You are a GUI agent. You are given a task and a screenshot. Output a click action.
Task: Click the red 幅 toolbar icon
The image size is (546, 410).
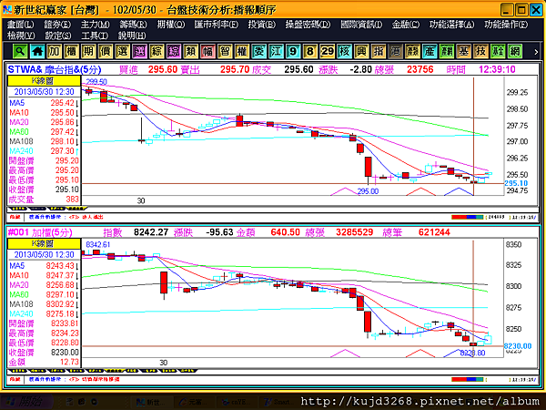click(207, 52)
